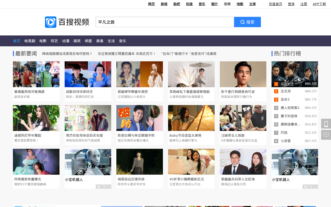Switch to the 电视剧 category tab
Screen dimensions: 331x207
click(x=29, y=41)
